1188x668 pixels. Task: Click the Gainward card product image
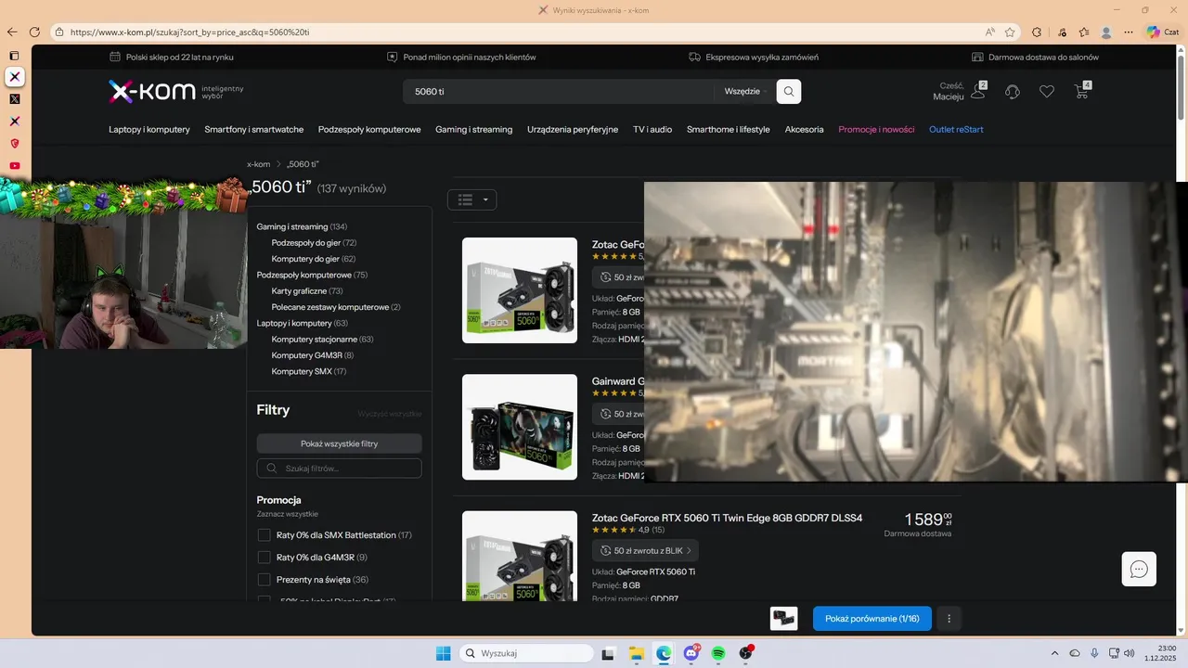click(x=520, y=428)
